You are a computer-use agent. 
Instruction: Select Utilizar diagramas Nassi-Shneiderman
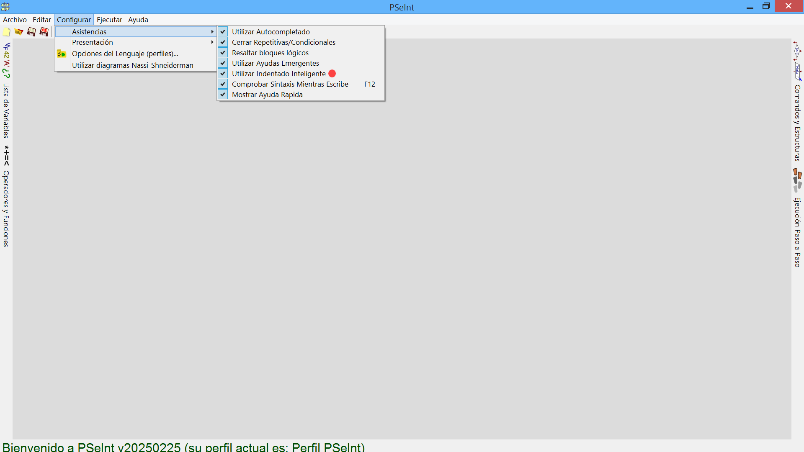(132, 65)
